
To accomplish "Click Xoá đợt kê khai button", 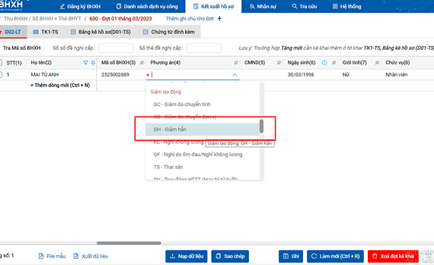I will (393, 256).
